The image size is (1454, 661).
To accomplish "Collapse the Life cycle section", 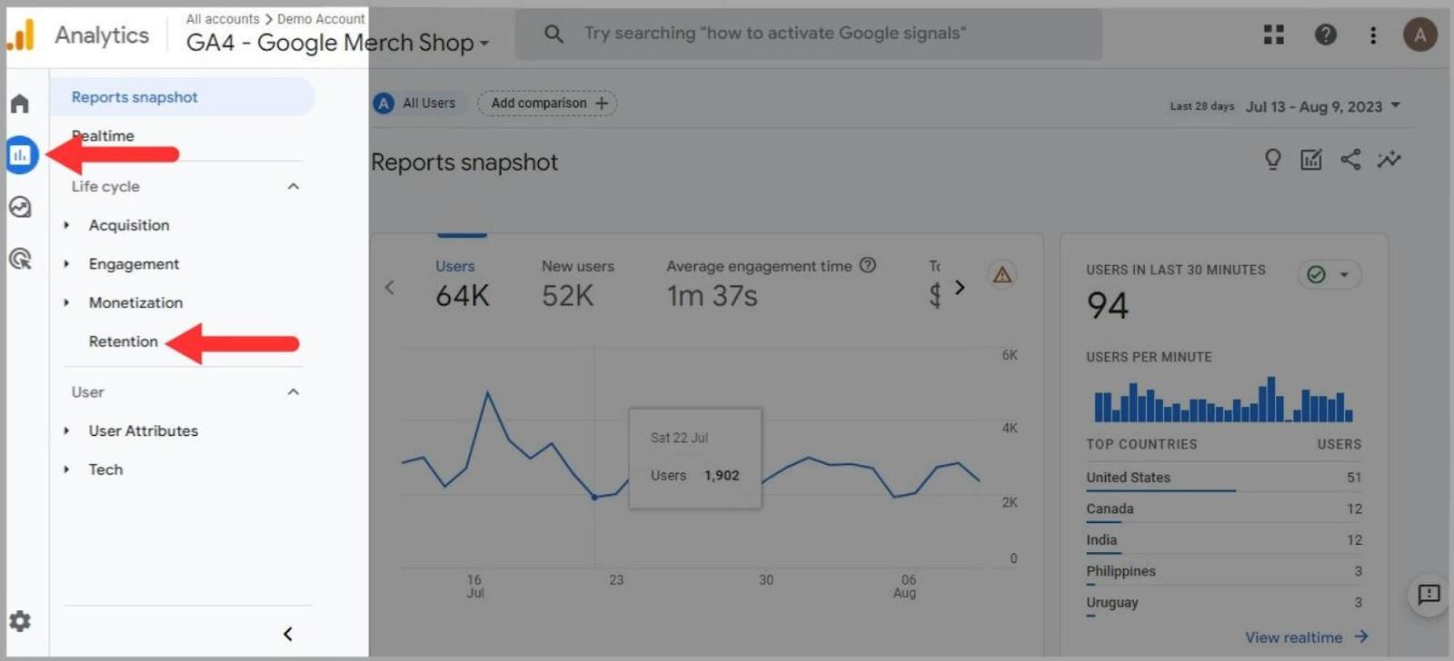I will pyautogui.click(x=293, y=186).
